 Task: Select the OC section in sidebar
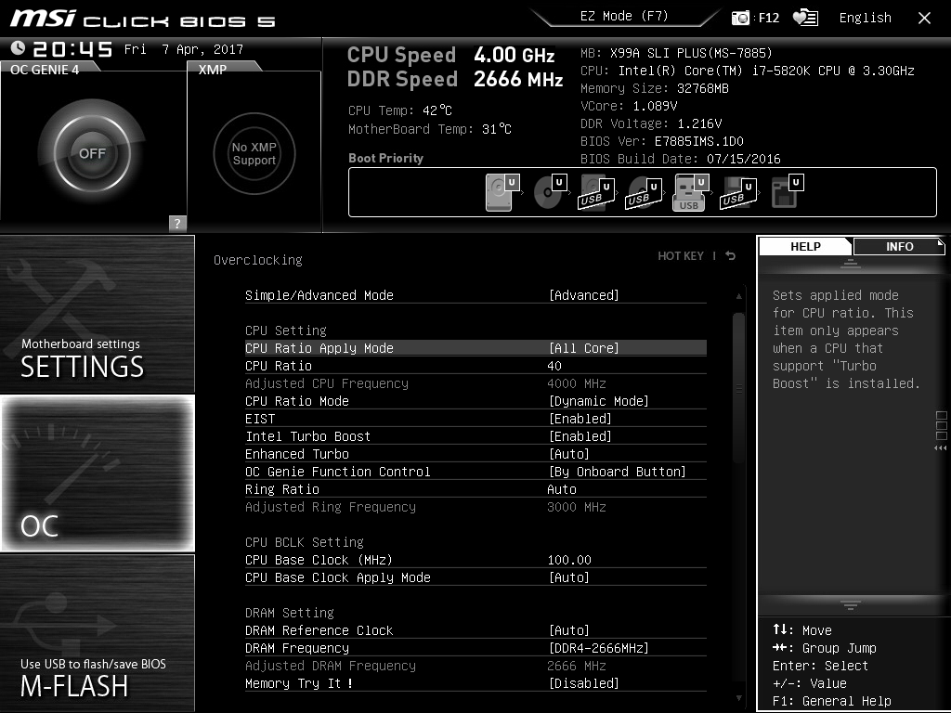97,473
